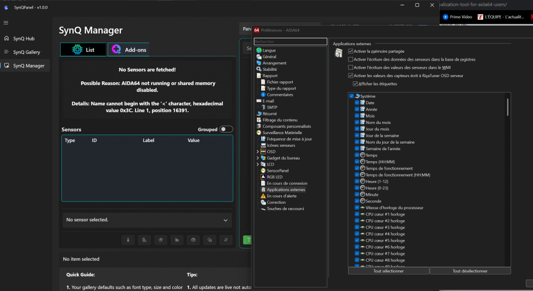Expand the 'No sensor selected' dropdown
Image resolution: width=533 pixels, height=291 pixels.
click(225, 220)
